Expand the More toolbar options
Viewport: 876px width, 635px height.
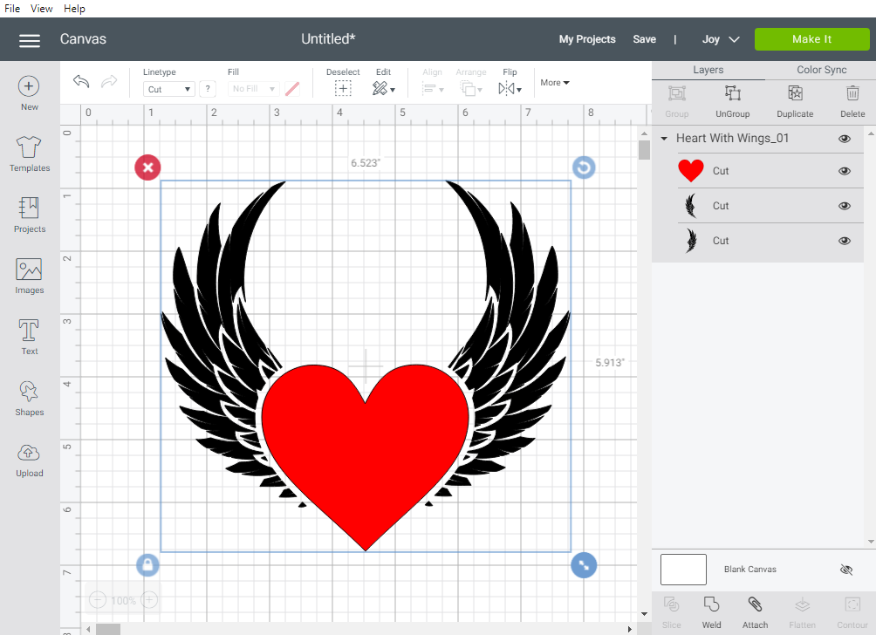tap(555, 83)
